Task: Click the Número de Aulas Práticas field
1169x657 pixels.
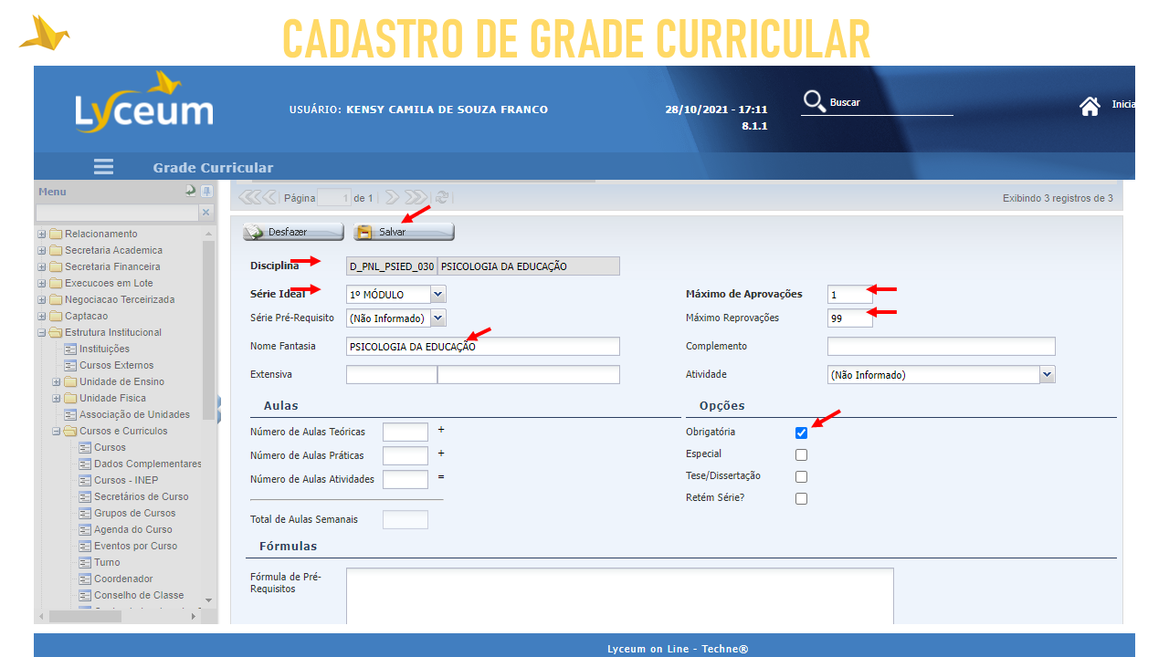Action: [405, 456]
